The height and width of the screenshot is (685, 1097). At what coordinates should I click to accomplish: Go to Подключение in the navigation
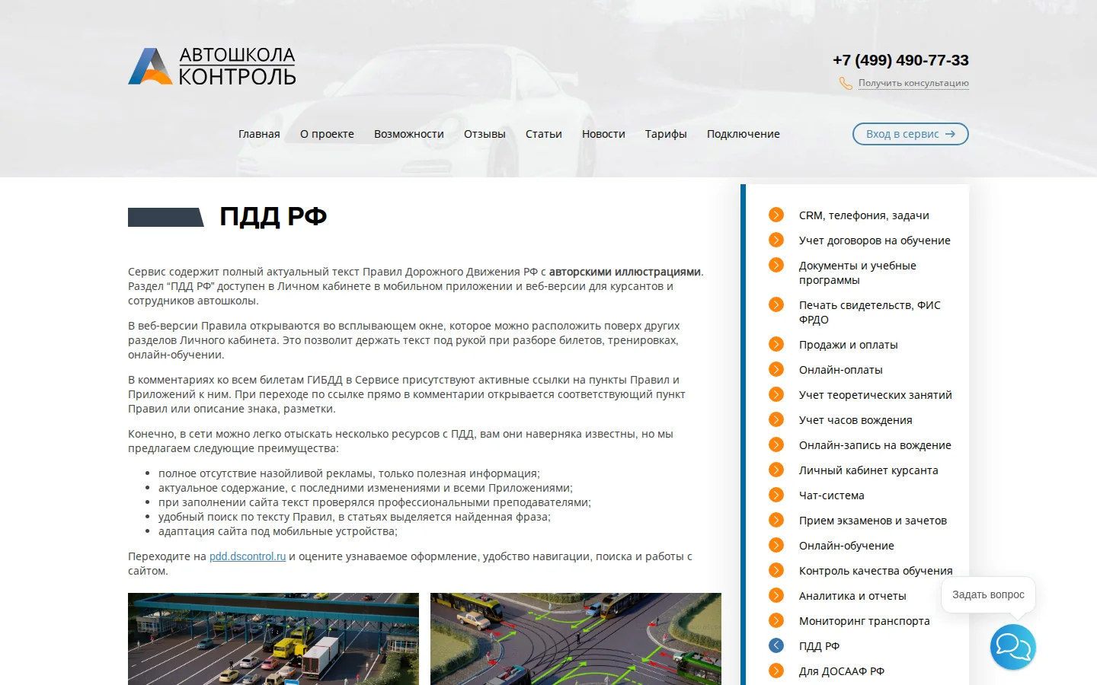pyautogui.click(x=744, y=134)
